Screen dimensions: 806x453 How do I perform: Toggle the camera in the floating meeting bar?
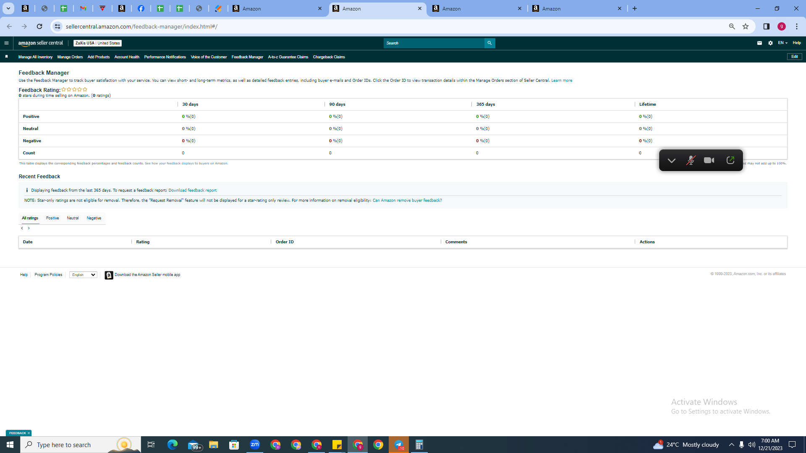709,160
